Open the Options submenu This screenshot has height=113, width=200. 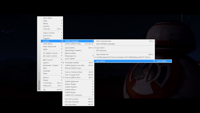tap(52, 77)
